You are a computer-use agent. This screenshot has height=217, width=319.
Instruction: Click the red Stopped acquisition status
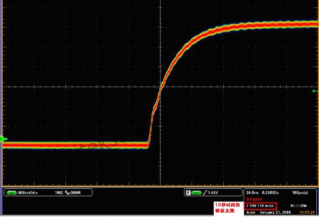(253, 199)
